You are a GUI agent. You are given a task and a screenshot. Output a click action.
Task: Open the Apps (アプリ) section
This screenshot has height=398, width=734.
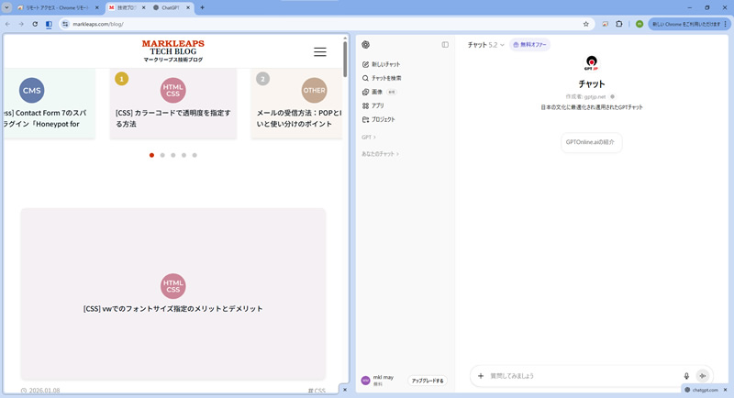377,105
